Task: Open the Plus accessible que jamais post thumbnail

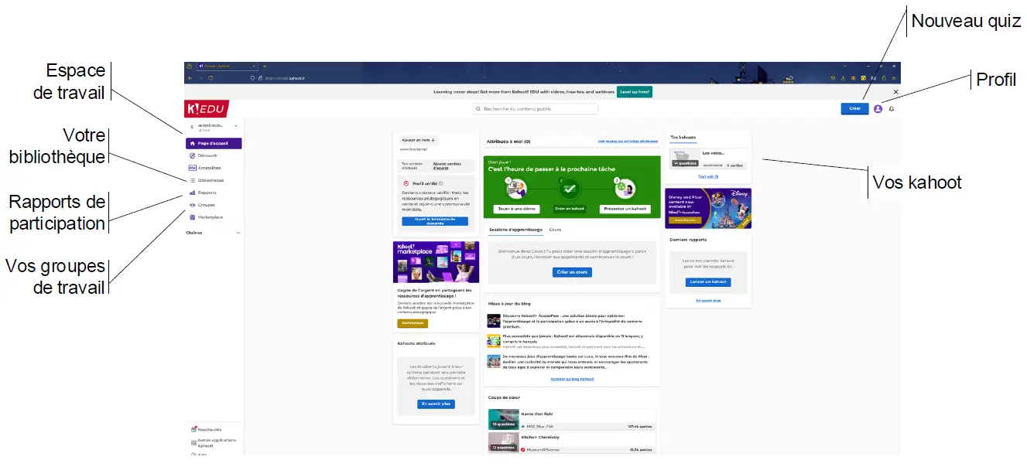Action: coord(494,341)
